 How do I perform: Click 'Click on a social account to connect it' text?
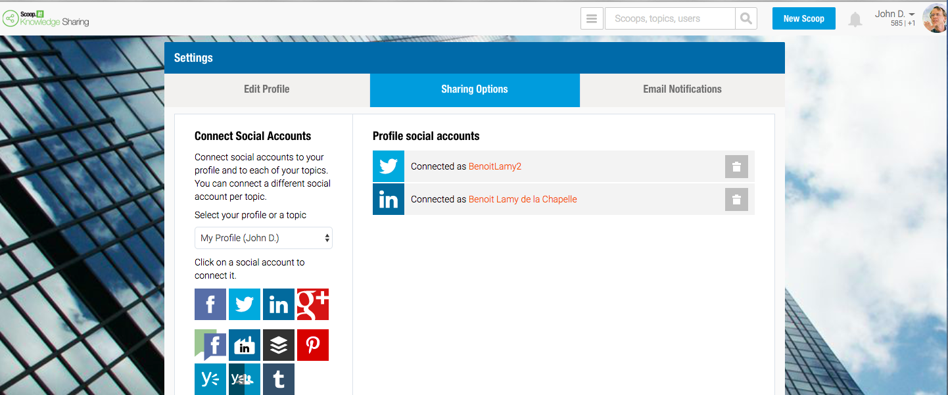pyautogui.click(x=250, y=269)
